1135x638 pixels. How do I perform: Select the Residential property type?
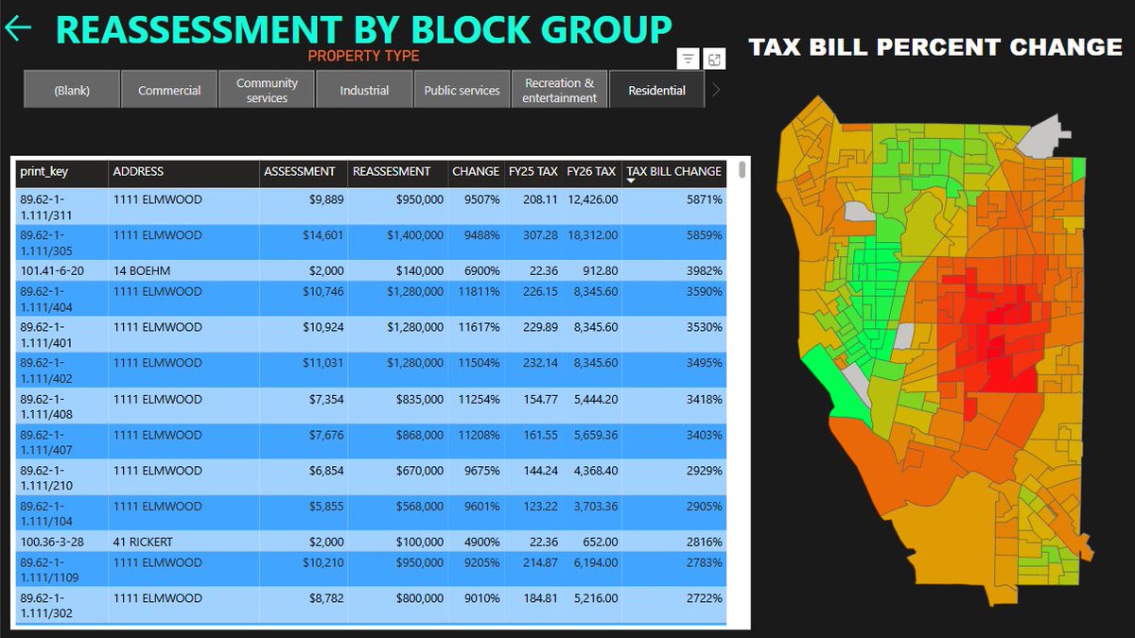(x=657, y=90)
